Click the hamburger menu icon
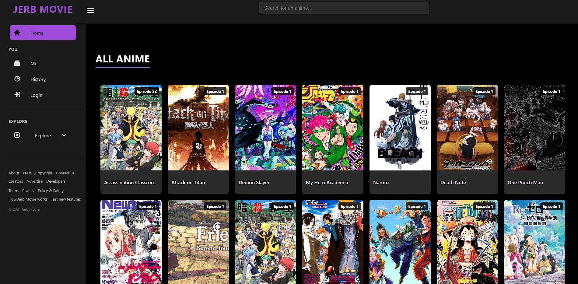The image size is (578, 284). pyautogui.click(x=90, y=10)
